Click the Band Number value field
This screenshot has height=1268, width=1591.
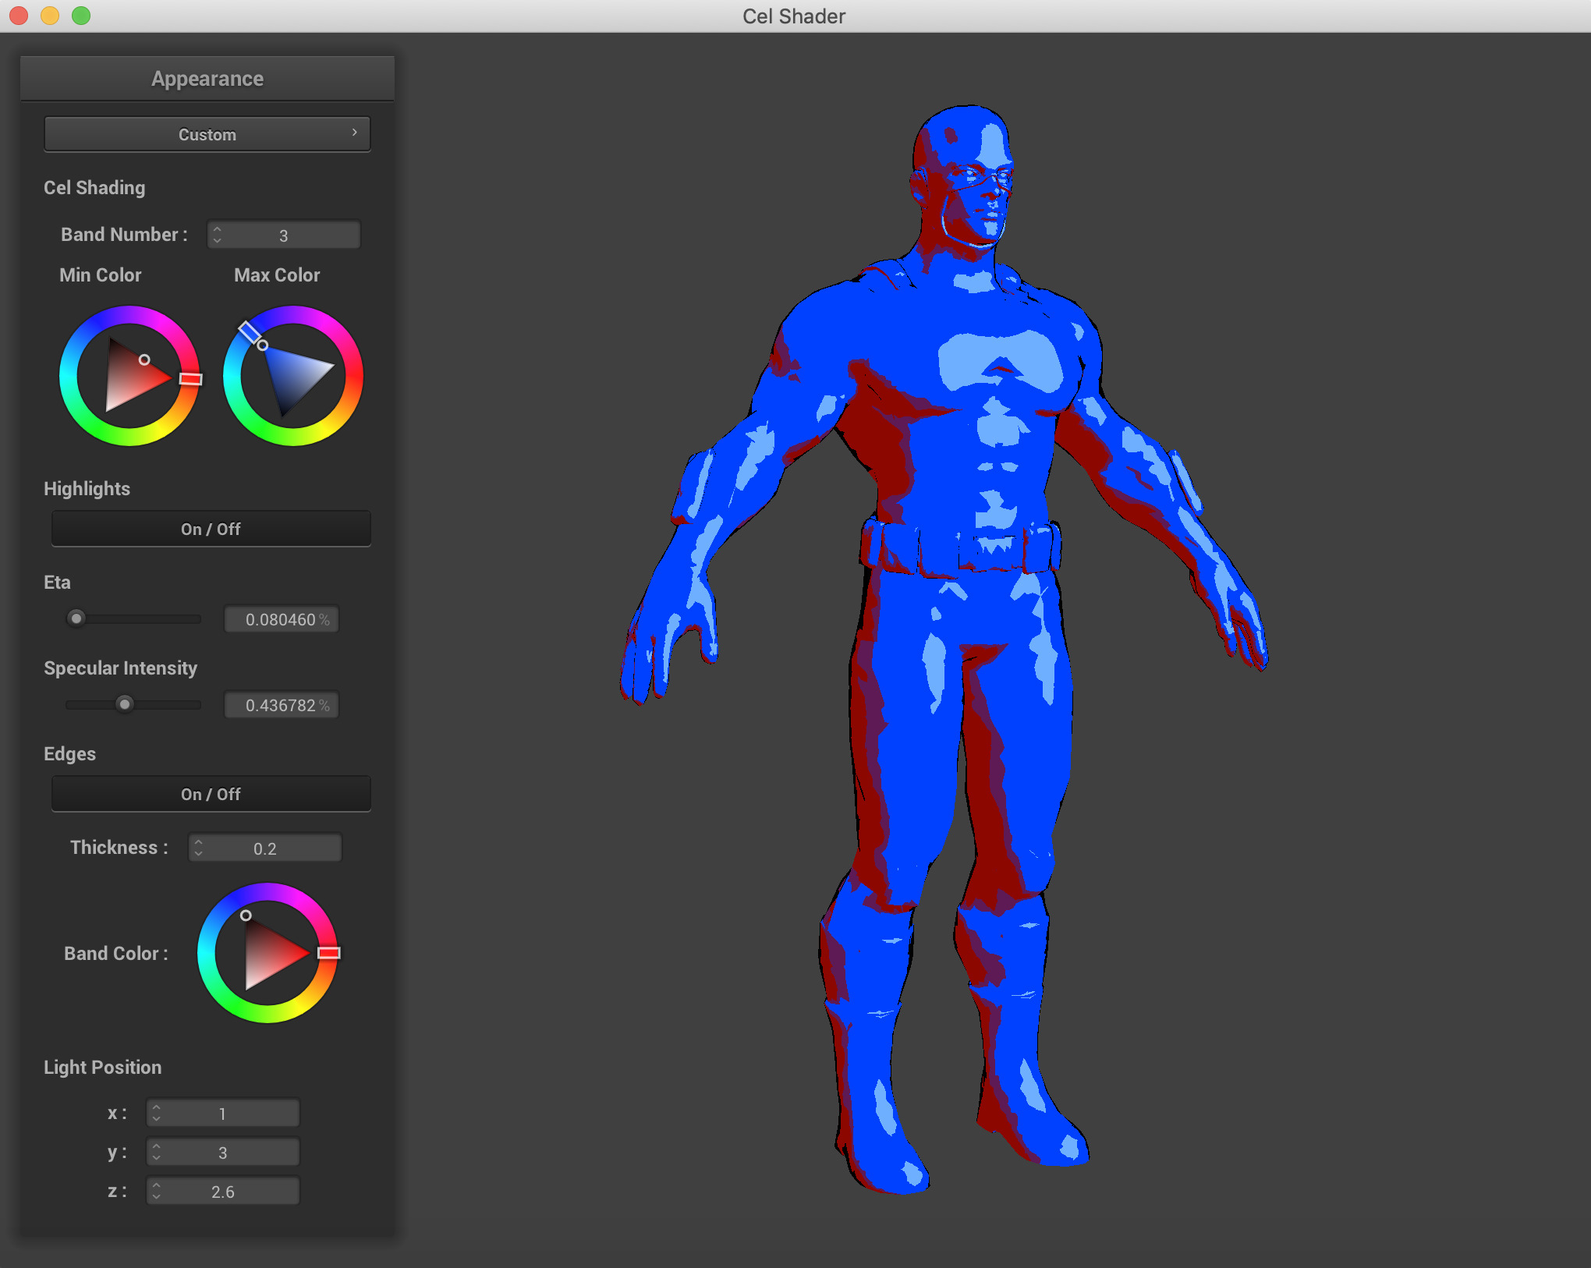tap(284, 235)
